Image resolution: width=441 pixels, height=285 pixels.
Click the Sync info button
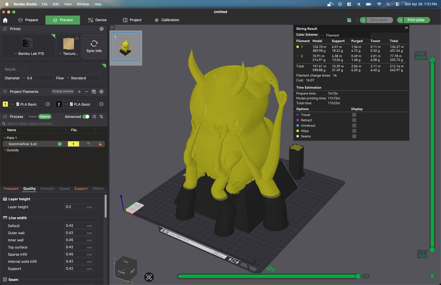94,47
